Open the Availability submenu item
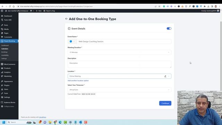222x125 pixels. pyautogui.click(x=5, y=55)
